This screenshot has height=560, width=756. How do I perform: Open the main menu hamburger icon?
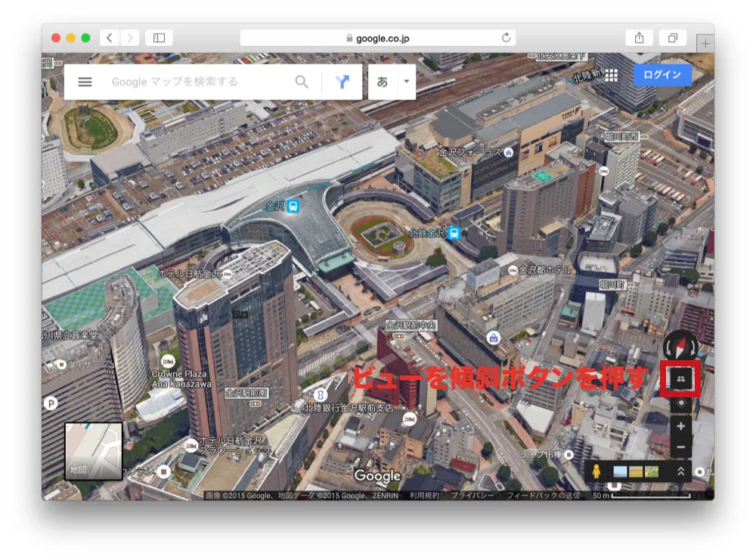click(x=85, y=82)
